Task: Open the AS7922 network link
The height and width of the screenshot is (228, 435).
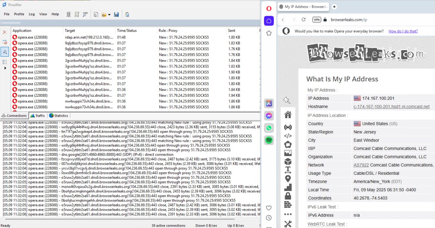Action: [x=361, y=165]
